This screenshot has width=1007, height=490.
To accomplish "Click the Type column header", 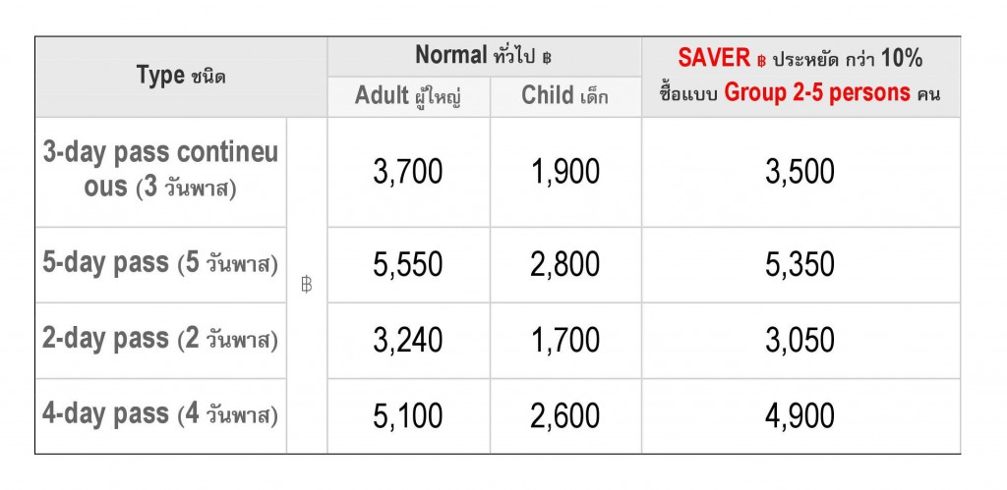I will (x=181, y=77).
